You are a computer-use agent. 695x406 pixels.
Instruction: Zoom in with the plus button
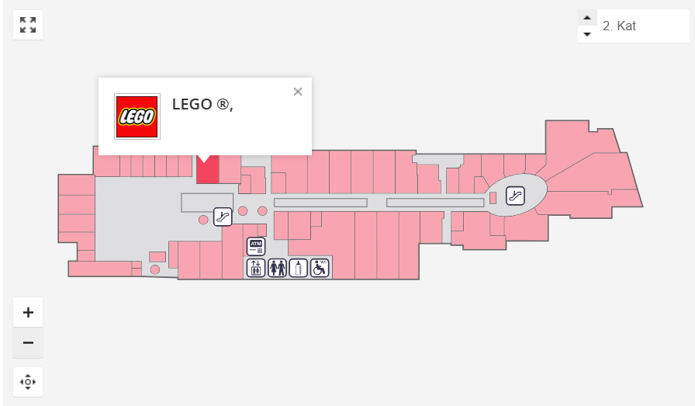coord(28,313)
